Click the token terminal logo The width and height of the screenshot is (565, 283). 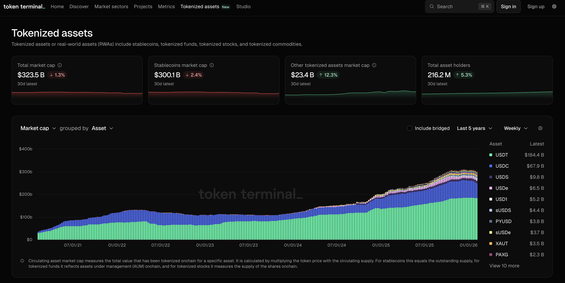24,6
